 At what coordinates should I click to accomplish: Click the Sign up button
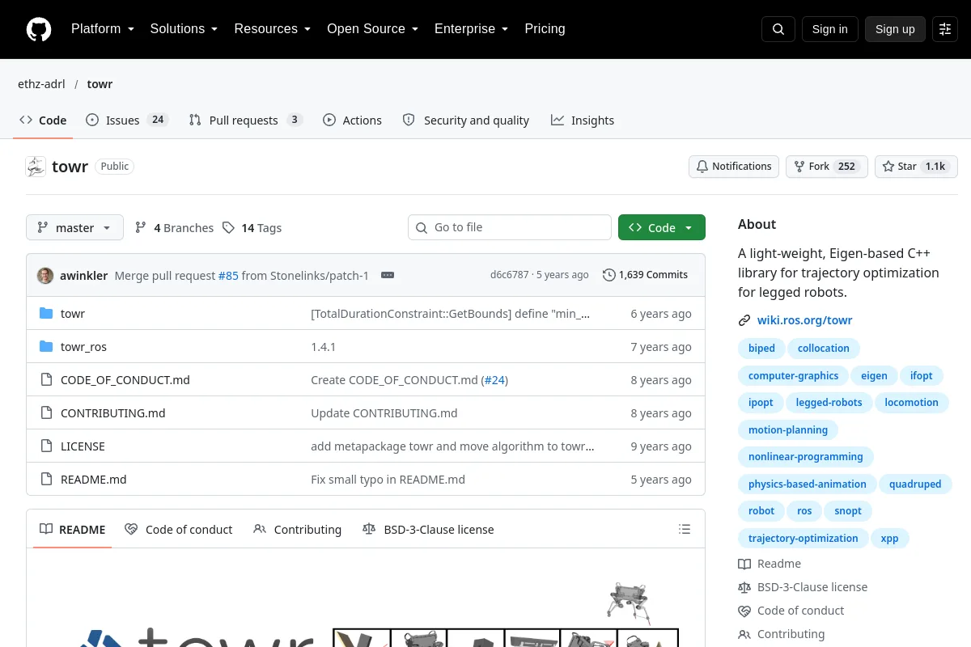pyautogui.click(x=895, y=29)
